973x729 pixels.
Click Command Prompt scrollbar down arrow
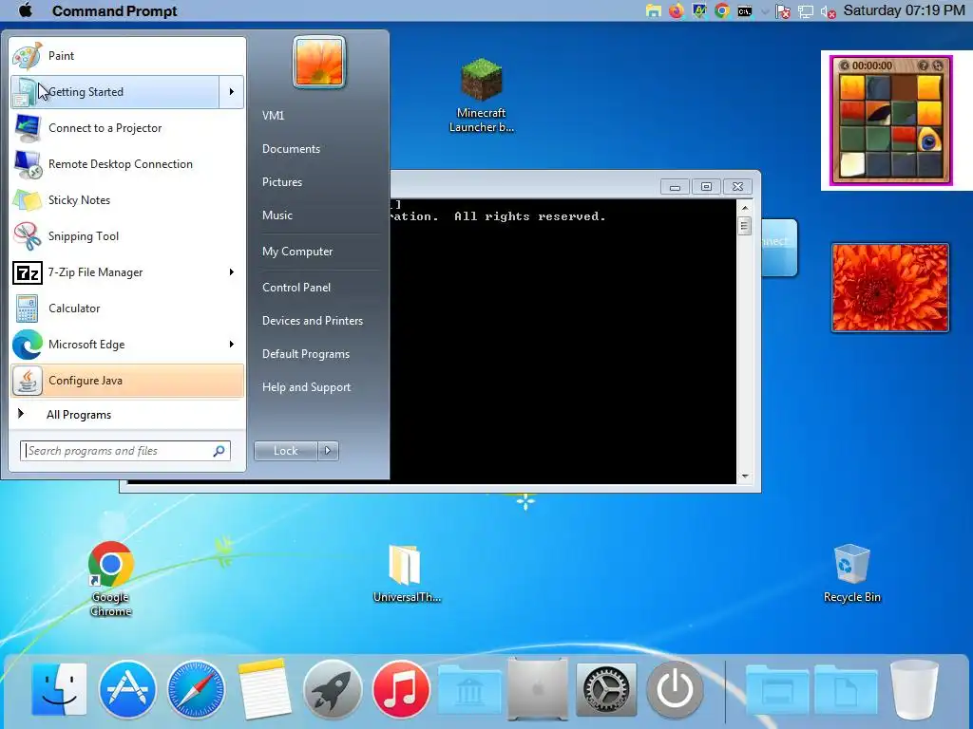[745, 477]
